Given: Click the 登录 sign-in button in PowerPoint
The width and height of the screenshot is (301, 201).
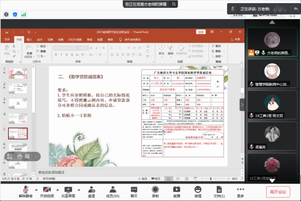Looking at the screenshot, I should (x=201, y=32).
